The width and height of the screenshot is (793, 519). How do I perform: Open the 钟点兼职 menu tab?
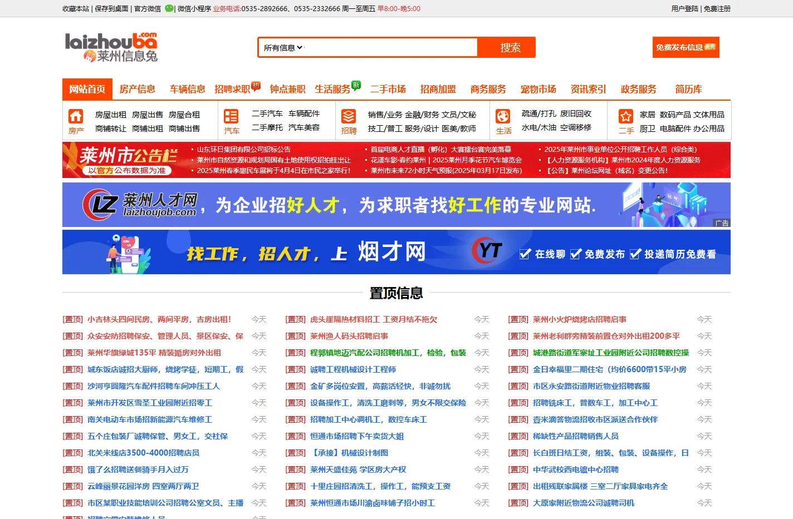coord(288,89)
